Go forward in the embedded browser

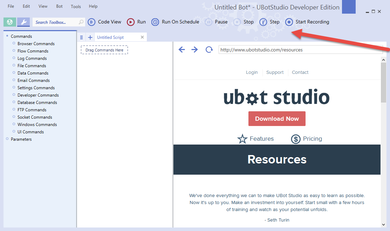pos(194,49)
